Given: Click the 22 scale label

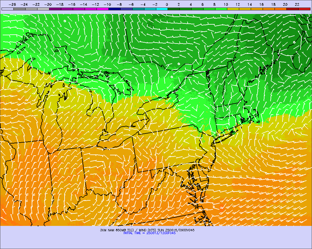Looking at the screenshot, I should coord(297,4).
